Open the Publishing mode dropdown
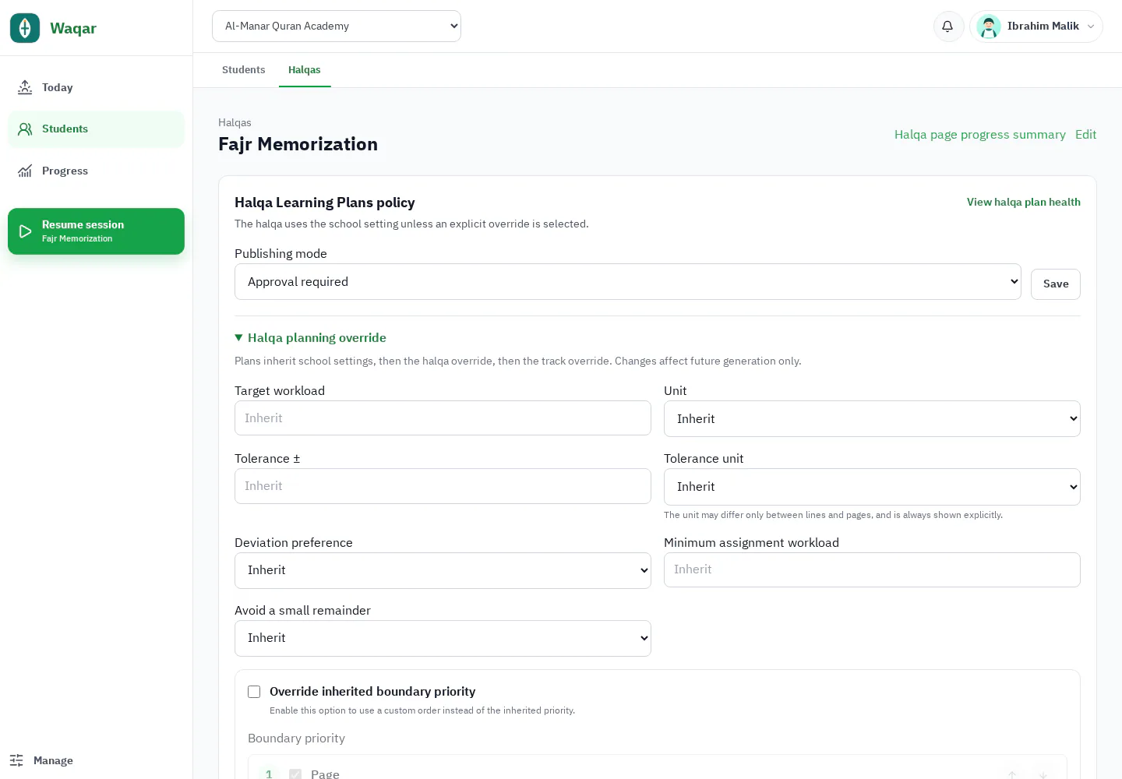The image size is (1122, 779). (x=628, y=282)
